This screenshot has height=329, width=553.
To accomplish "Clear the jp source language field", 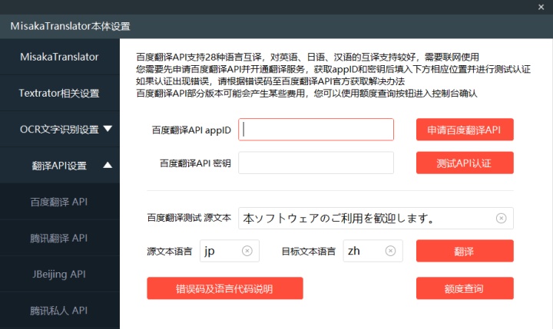I will [247, 251].
